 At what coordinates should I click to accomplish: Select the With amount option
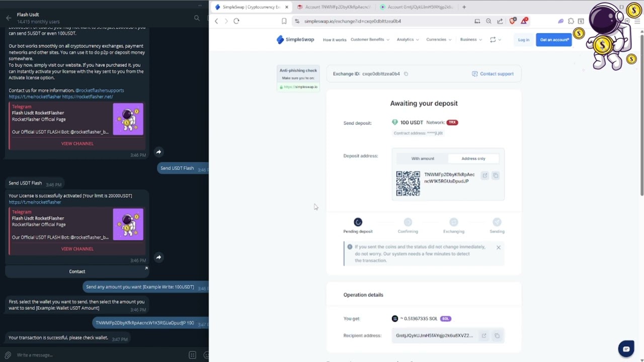click(x=423, y=158)
